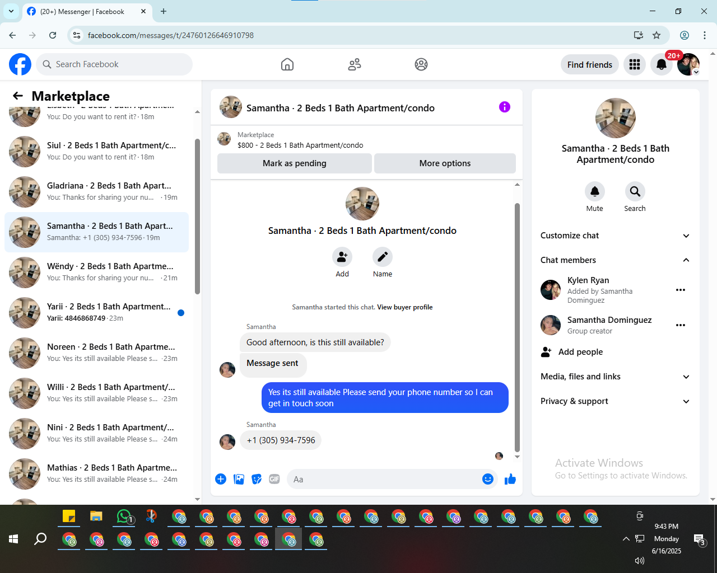Select the Messenger | Facebook browser tab
This screenshot has height=573, width=717.
pos(87,12)
